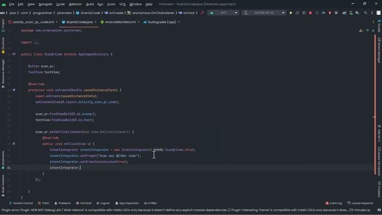
Task: Toggle the Device File Explorer panel
Action: click(x=379, y=161)
